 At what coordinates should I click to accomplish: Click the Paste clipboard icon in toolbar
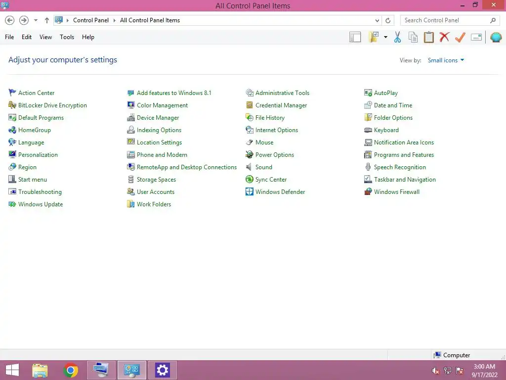click(x=428, y=37)
